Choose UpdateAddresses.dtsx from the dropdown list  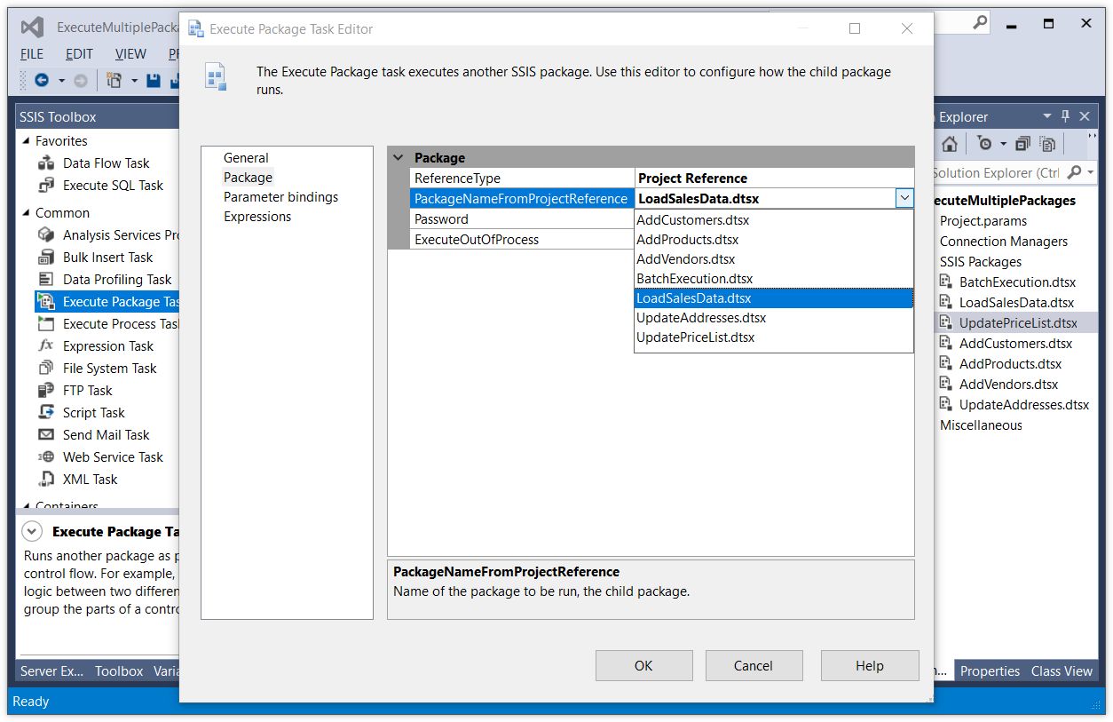(x=701, y=318)
